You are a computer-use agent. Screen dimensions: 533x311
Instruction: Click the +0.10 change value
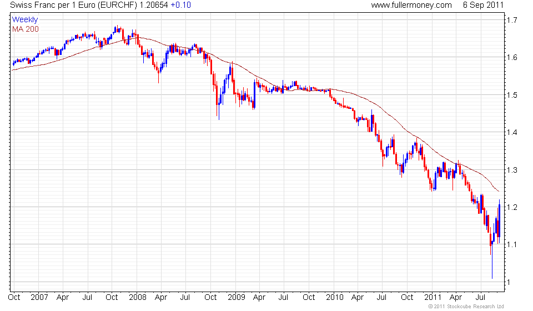(x=181, y=5)
